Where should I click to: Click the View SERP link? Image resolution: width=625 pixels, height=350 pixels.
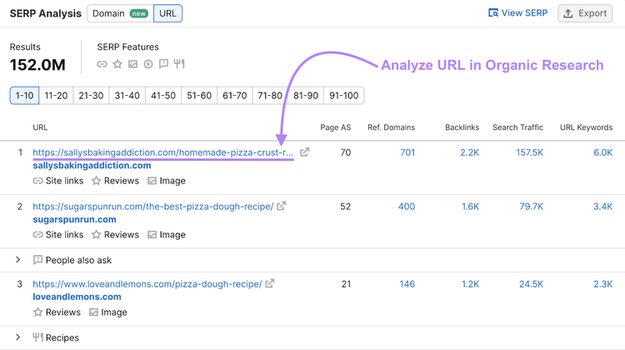click(x=517, y=13)
